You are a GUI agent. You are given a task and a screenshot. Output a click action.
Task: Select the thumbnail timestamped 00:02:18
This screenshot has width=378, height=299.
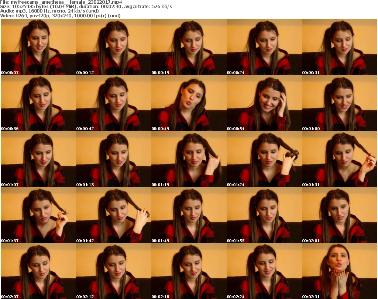click(189, 271)
